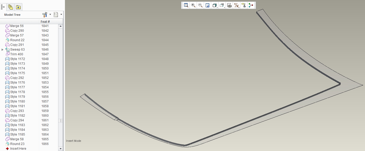Click the model tree scrollbar down arrow
The height and width of the screenshot is (151, 365).
[x=61, y=149]
